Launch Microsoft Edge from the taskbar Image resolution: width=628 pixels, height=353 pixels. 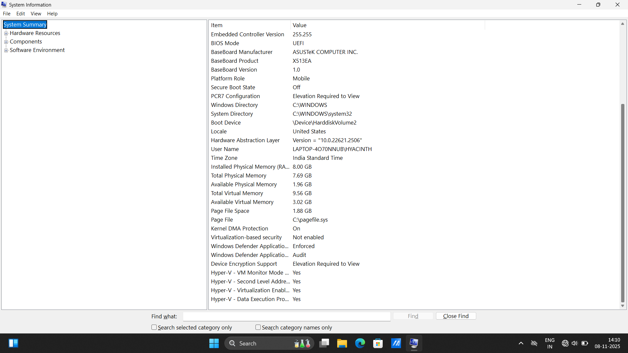click(360, 343)
